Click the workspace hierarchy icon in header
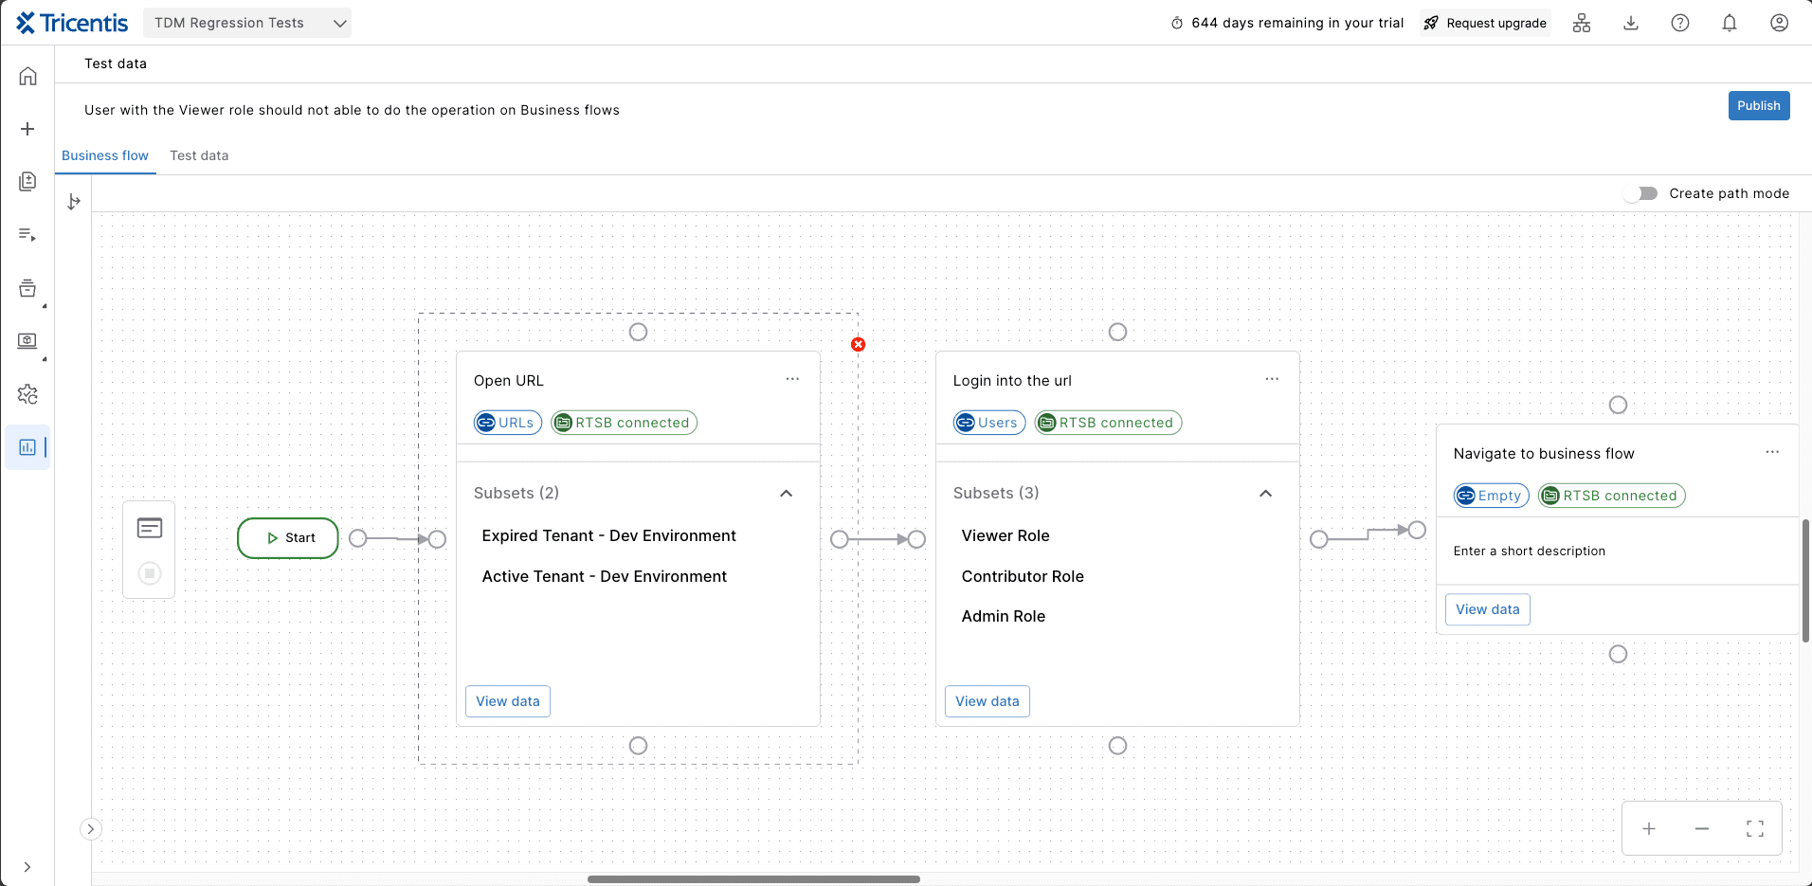 click(x=1582, y=23)
